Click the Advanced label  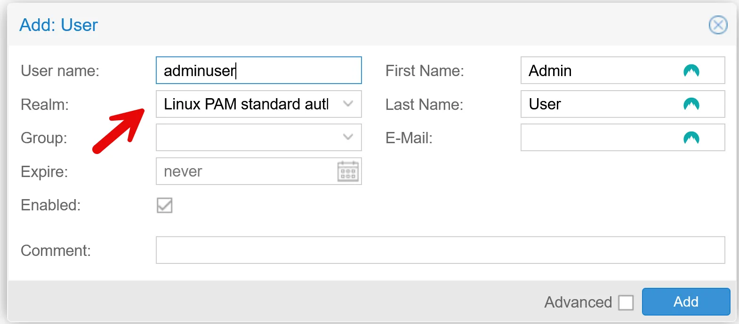[578, 302]
